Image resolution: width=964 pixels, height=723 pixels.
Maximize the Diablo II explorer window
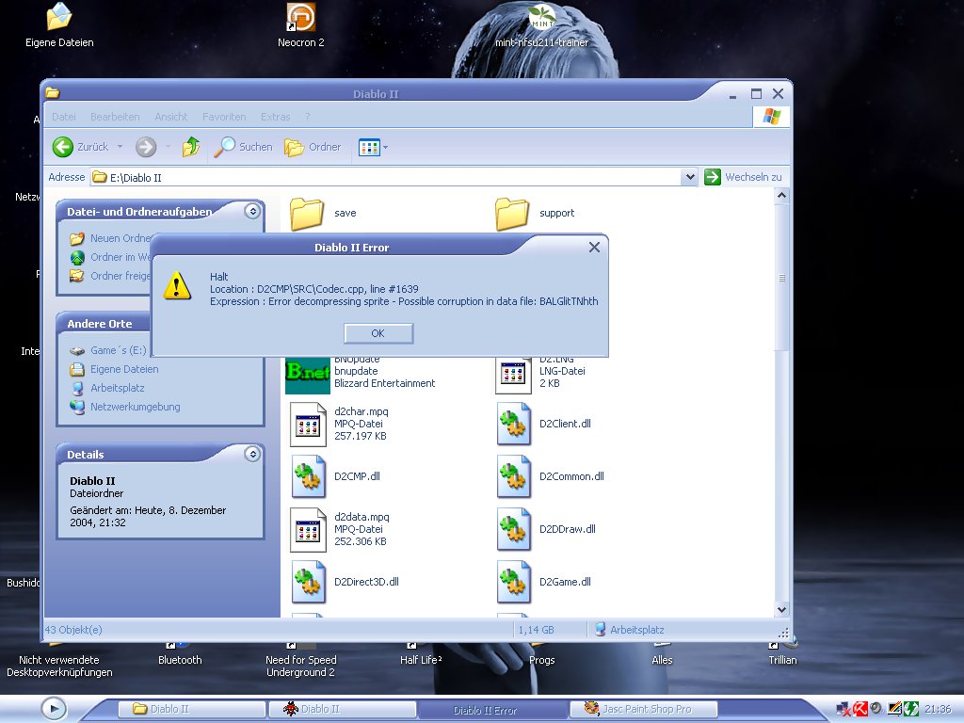(x=756, y=93)
